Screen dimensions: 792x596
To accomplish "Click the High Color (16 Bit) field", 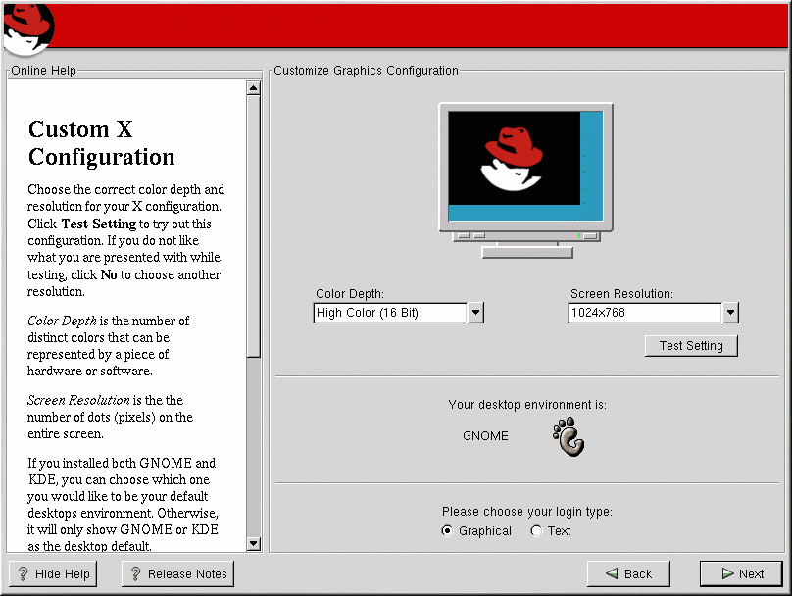I will click(x=390, y=313).
